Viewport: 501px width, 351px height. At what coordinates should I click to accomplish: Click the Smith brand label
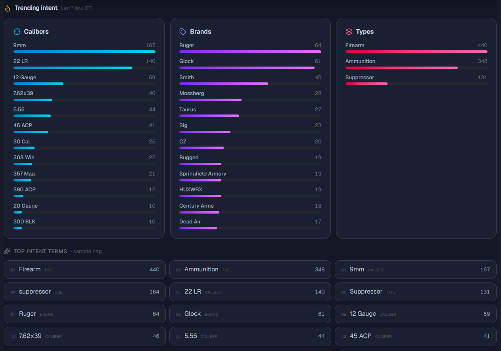pos(186,77)
